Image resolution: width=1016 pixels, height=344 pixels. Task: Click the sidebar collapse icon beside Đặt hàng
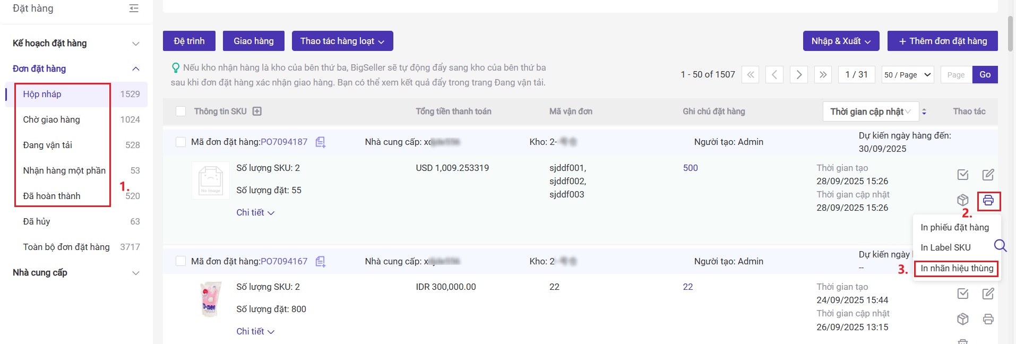coord(134,8)
